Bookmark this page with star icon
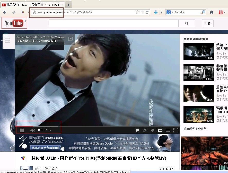Viewport: 228px width, 173px height. click(x=138, y=12)
